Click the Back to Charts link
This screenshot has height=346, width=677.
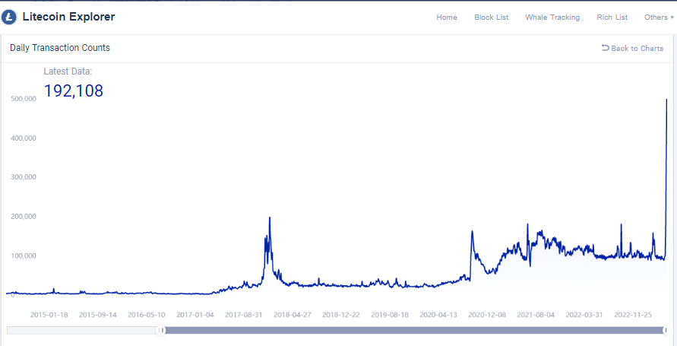(x=632, y=49)
